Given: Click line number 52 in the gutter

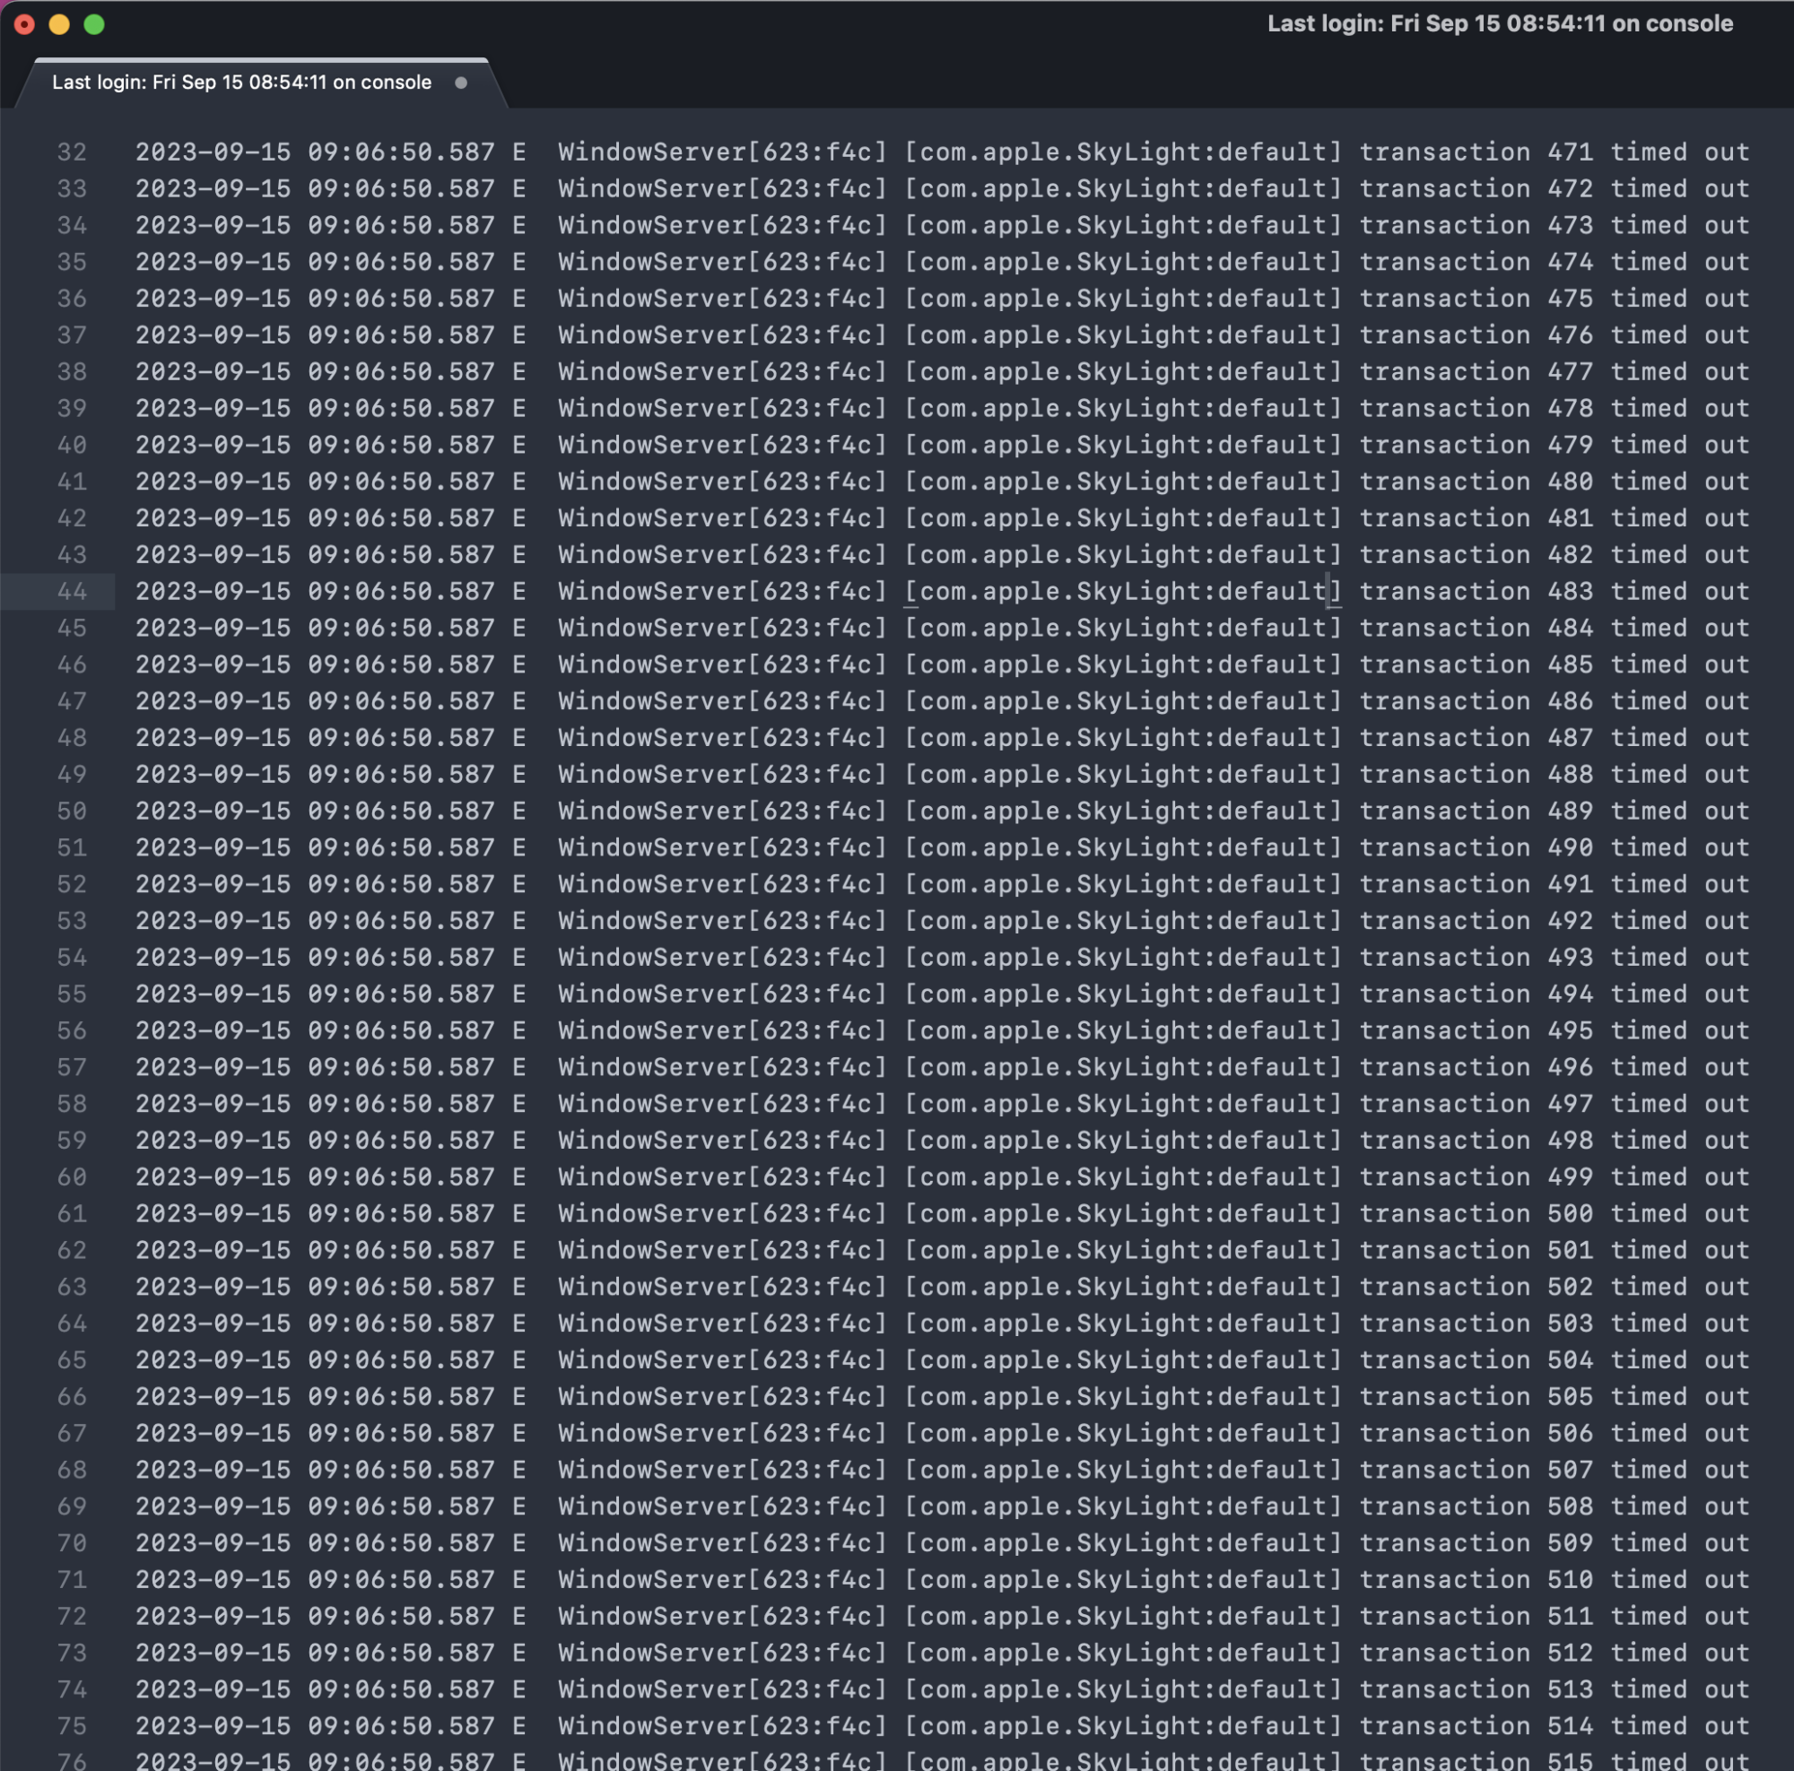Looking at the screenshot, I should click(73, 883).
